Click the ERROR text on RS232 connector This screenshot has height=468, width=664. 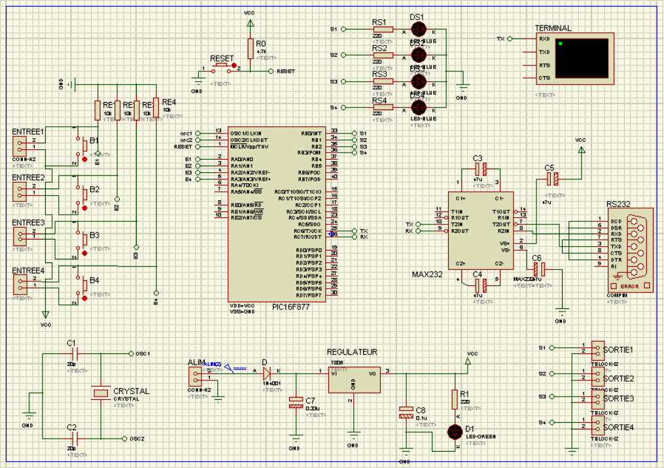point(630,286)
